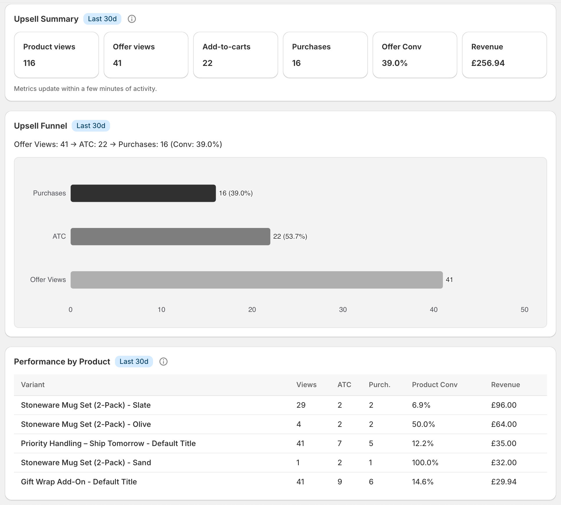This screenshot has width=561, height=505.
Task: Sort the table by the Views column
Action: 306,384
